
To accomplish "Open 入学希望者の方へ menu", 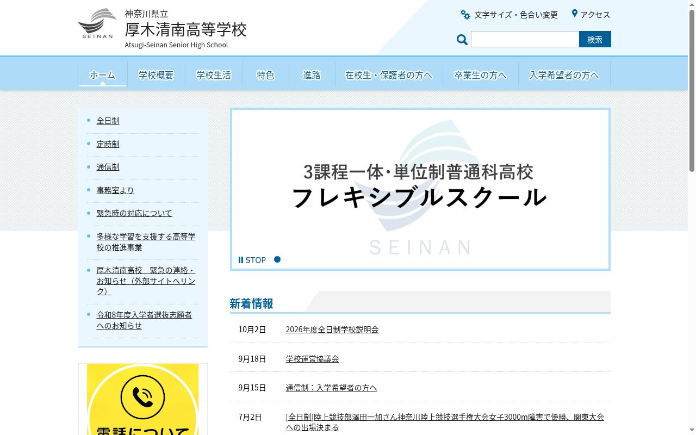I will click(x=564, y=75).
